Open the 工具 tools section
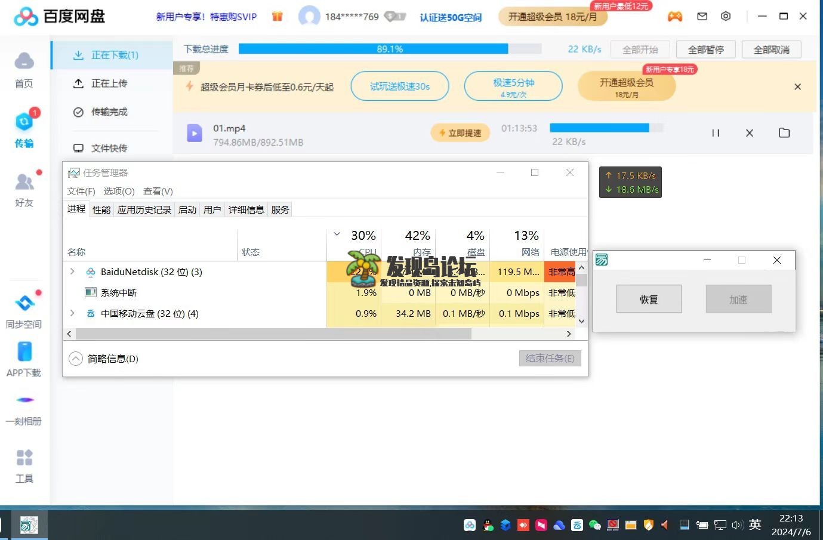This screenshot has height=540, width=823. point(24,466)
